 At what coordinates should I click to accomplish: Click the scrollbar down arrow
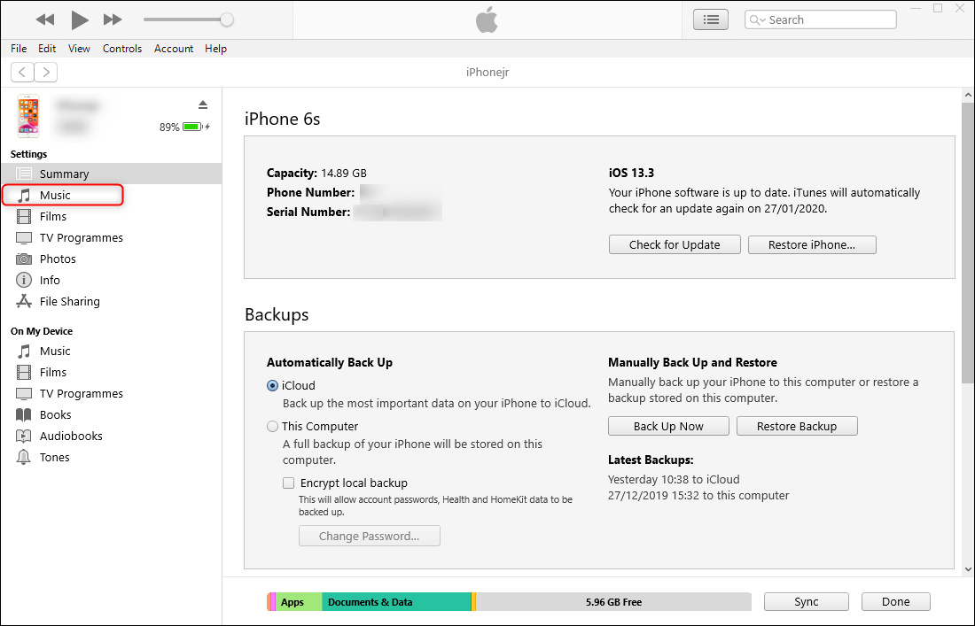(968, 568)
